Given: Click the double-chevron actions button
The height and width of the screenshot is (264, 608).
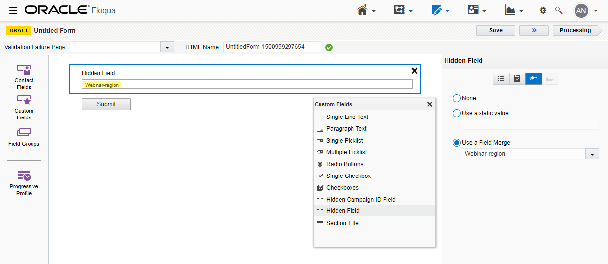Looking at the screenshot, I should point(534,30).
